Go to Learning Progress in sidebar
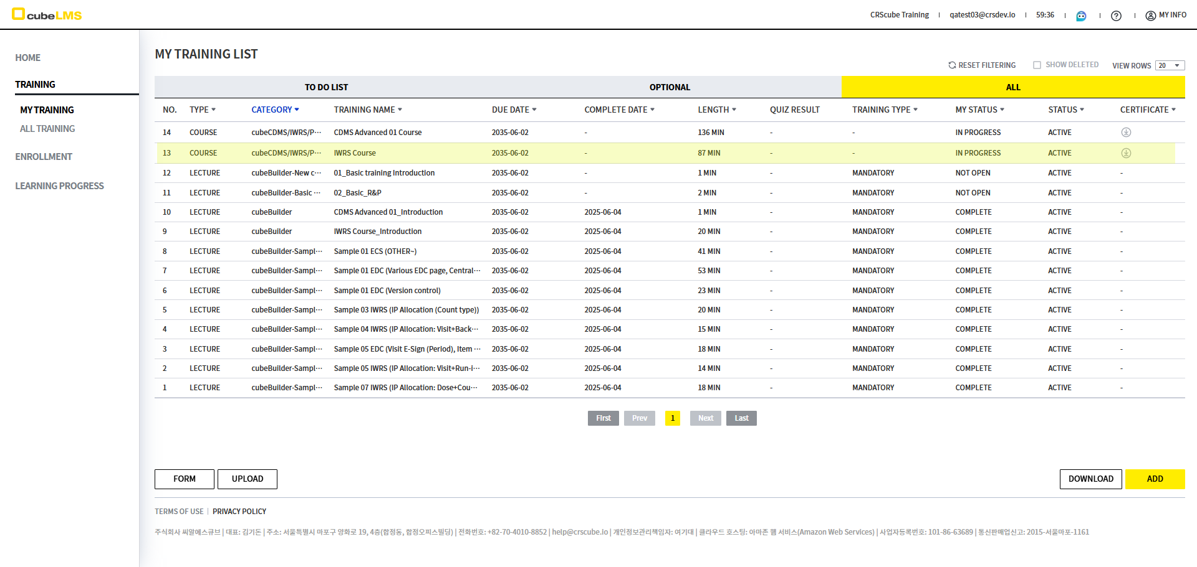The image size is (1197, 567). (59, 186)
